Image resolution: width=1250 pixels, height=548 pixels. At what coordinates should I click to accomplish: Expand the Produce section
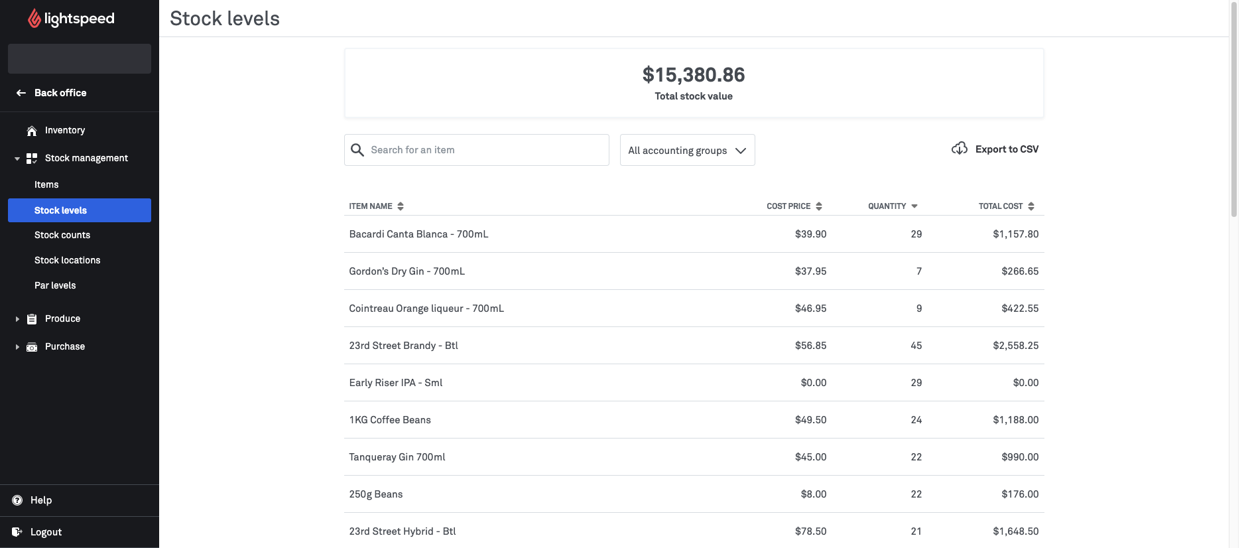point(17,319)
